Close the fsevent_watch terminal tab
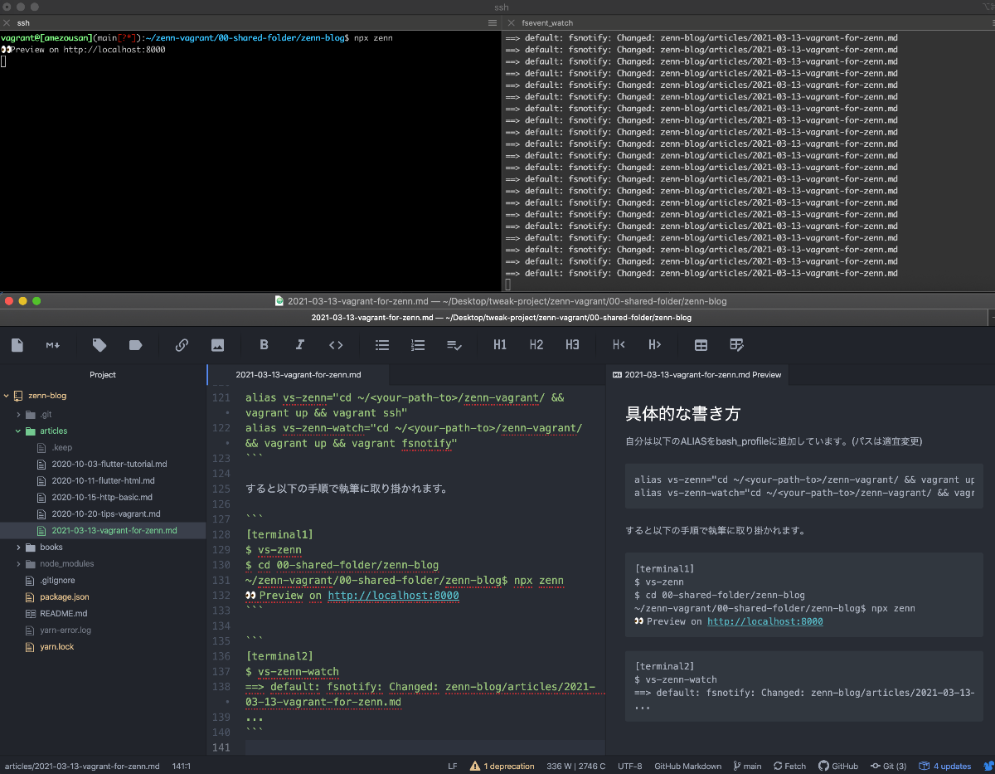Viewport: 995px width, 774px height. click(511, 23)
